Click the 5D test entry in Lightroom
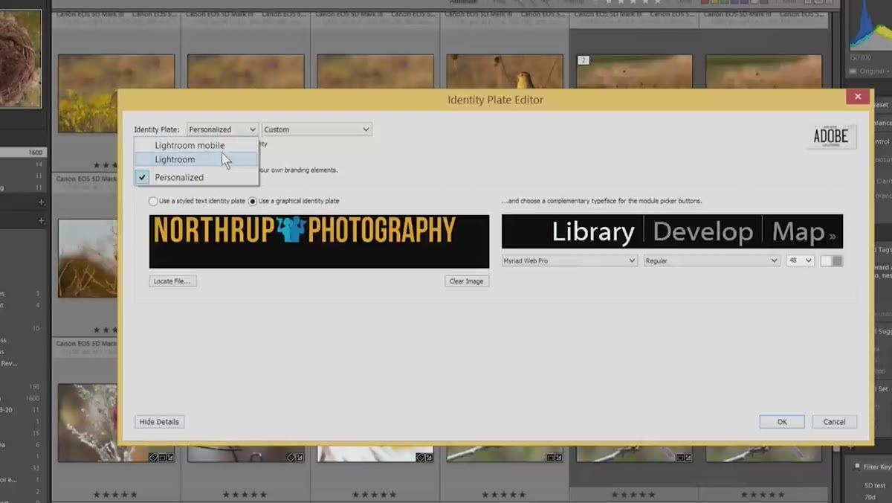 click(x=874, y=485)
